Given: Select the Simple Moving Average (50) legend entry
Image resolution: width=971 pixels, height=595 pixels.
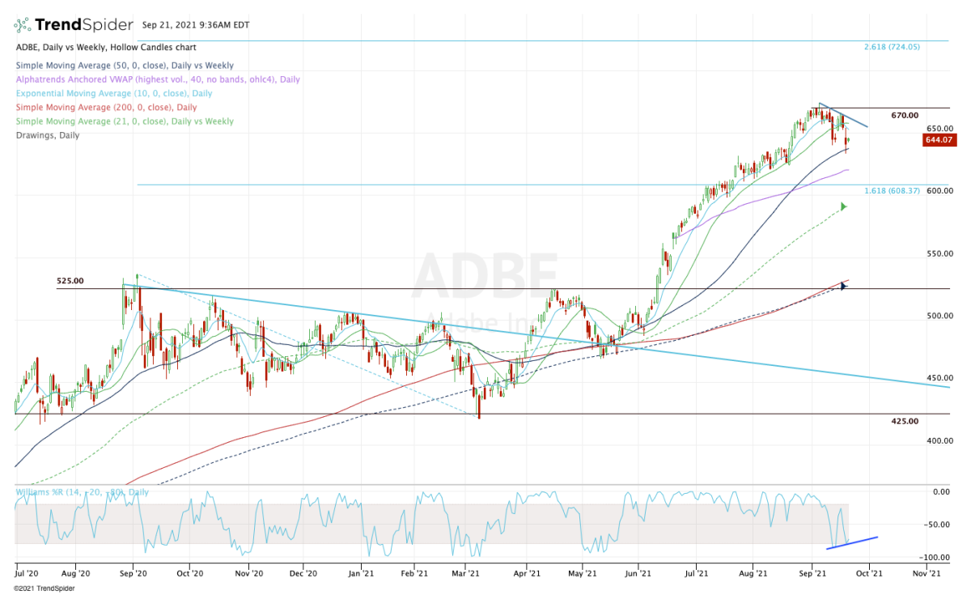Looking at the screenshot, I should pos(125,66).
